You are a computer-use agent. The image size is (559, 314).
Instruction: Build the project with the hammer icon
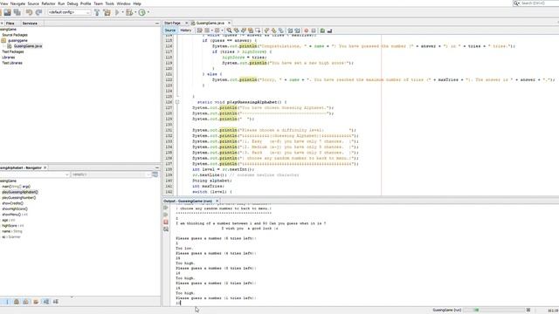97,12
